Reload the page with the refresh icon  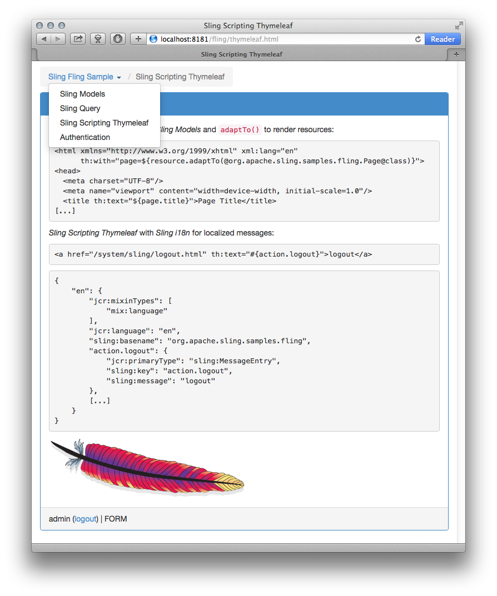click(418, 39)
